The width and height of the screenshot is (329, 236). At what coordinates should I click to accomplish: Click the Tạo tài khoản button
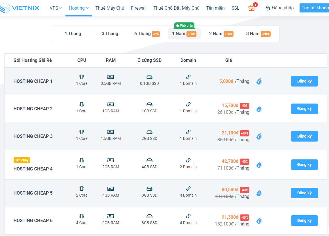pos(314,8)
